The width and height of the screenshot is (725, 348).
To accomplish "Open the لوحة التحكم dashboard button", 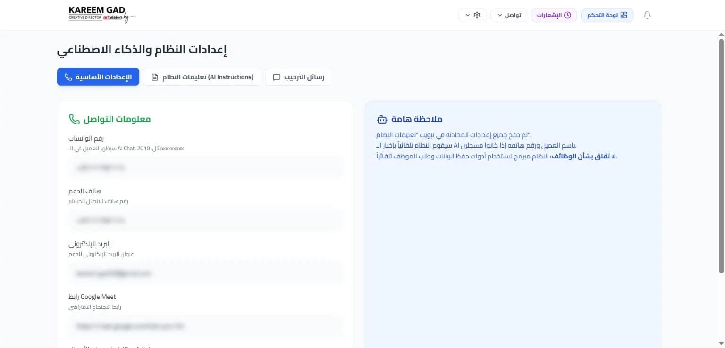I will [x=607, y=15].
